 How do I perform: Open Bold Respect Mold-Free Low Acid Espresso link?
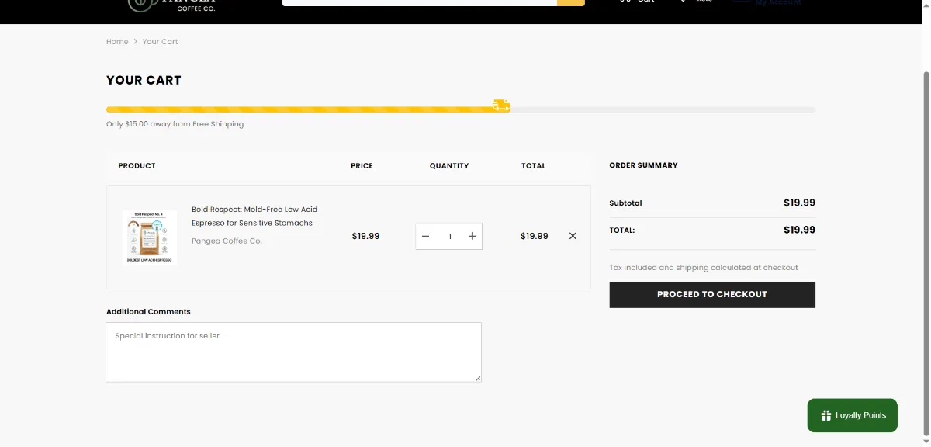coord(254,216)
